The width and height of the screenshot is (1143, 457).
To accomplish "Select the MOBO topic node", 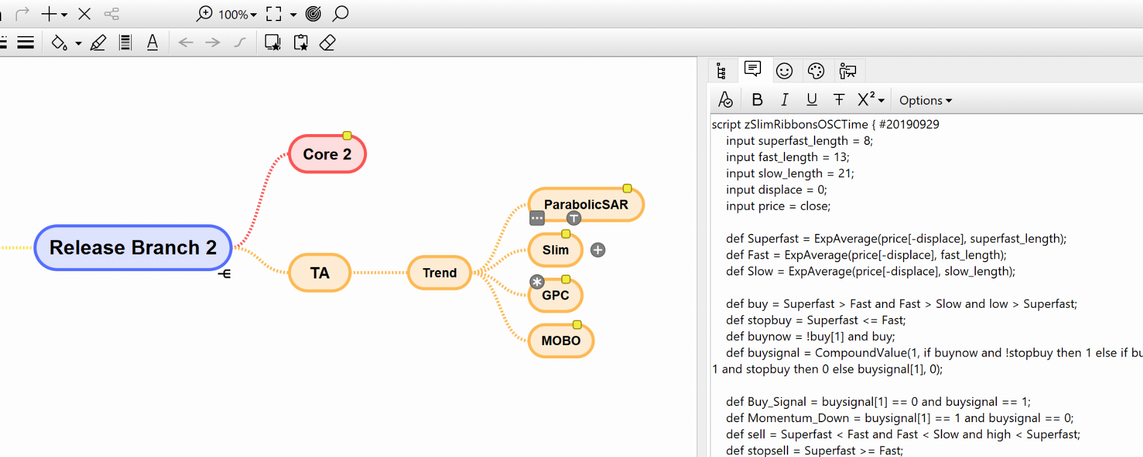I will pyautogui.click(x=561, y=340).
